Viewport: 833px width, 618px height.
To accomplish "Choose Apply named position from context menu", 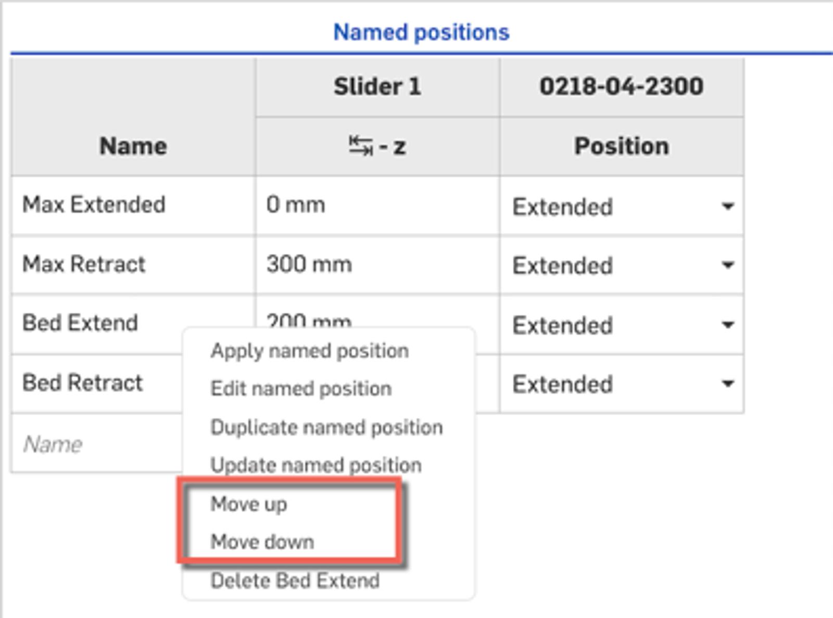I will point(309,351).
